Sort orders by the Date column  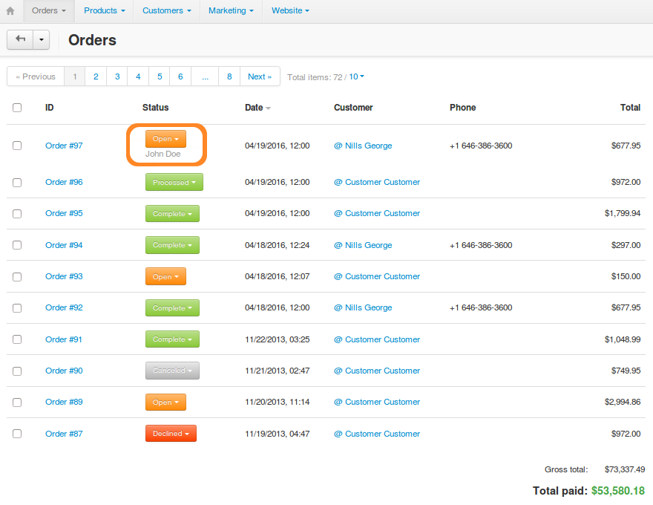tap(257, 108)
